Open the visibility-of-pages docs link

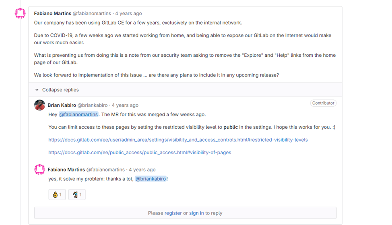(140, 153)
